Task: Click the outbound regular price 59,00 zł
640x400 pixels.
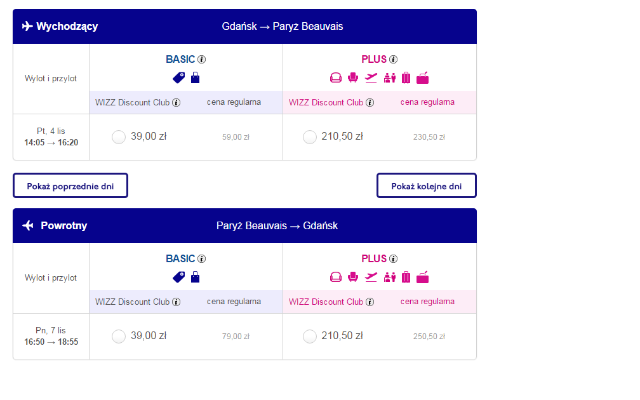Action: coord(236,137)
